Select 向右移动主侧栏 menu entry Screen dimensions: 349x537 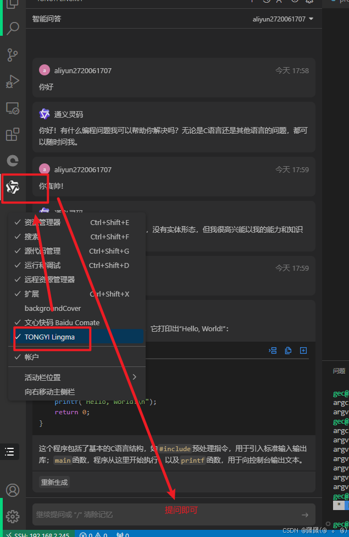coord(76,392)
